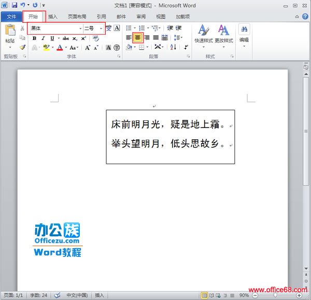Toggle Underline formatting

52,38
